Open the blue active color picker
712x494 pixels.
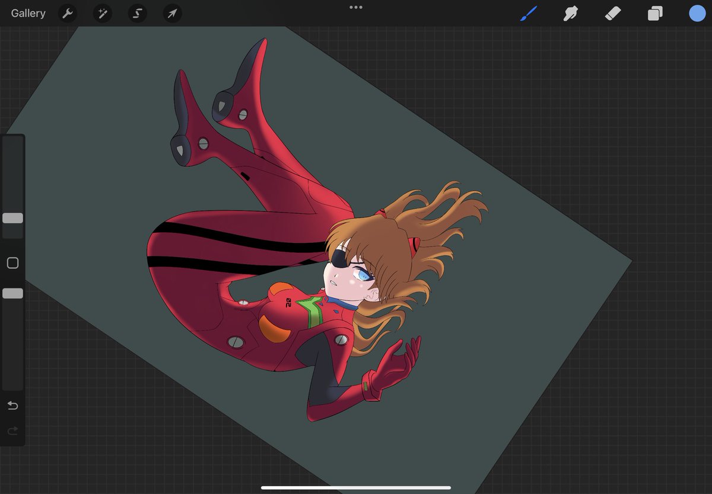pyautogui.click(x=697, y=13)
